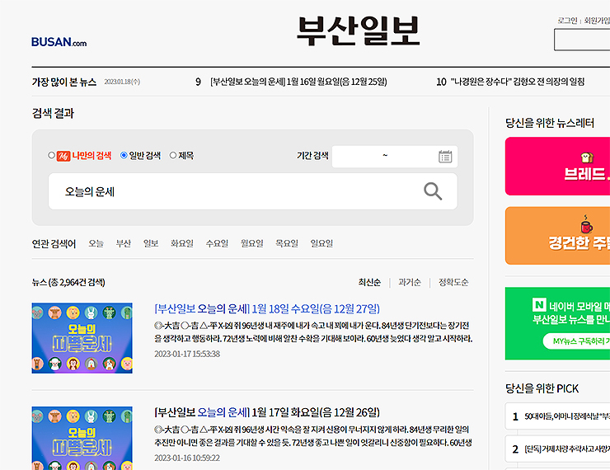Viewport: 610px width, 470px height.
Task: Click the 로그인 link
Action: point(567,21)
